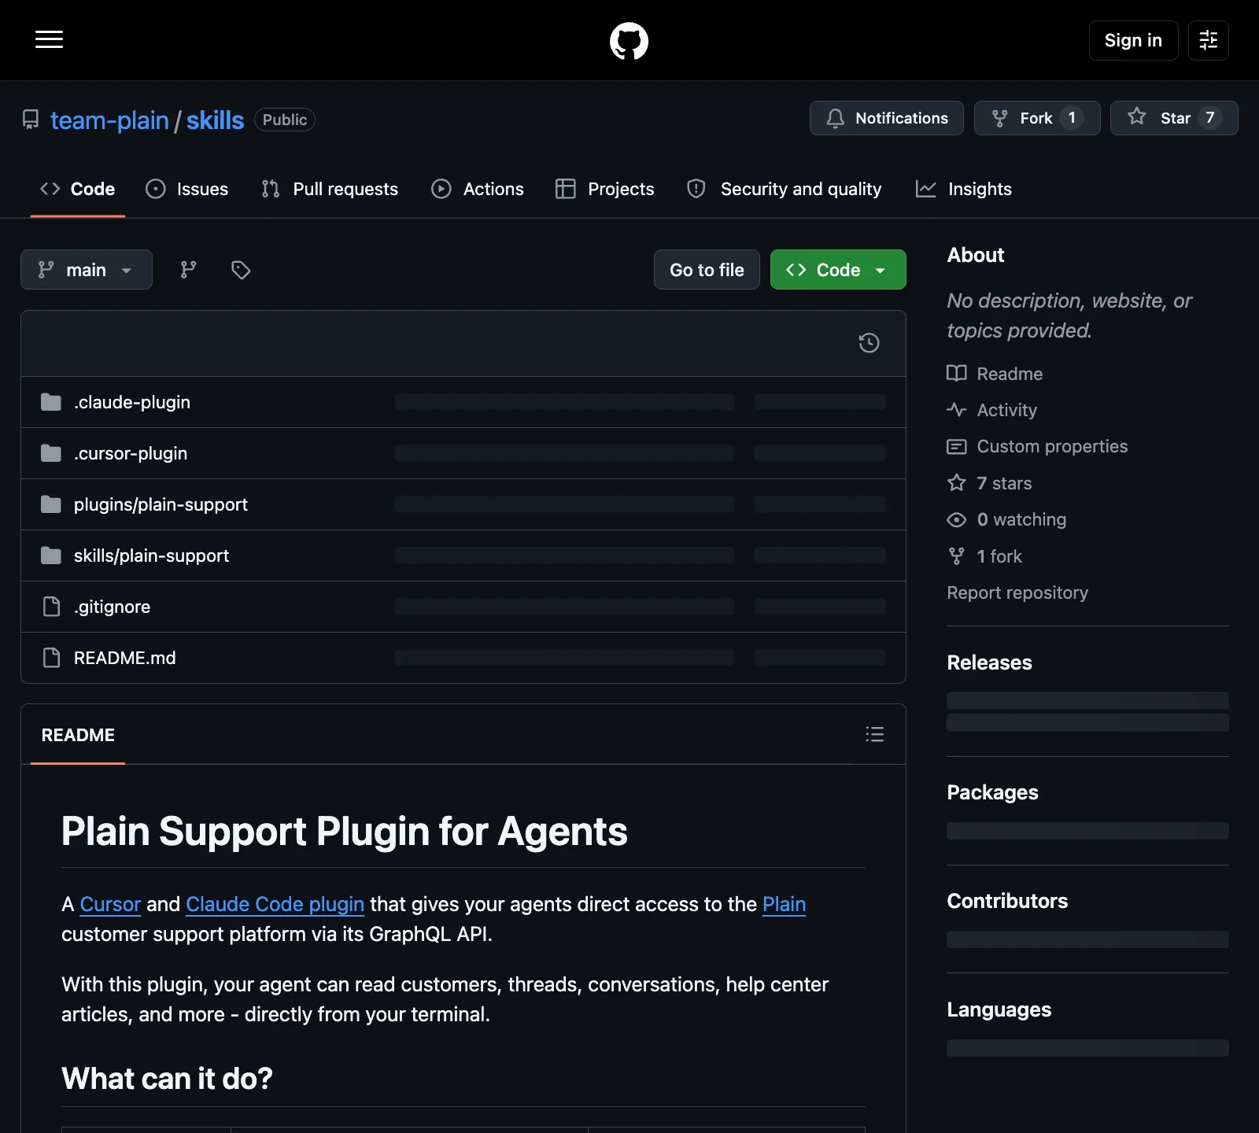Open the README.md file
This screenshot has width=1259, height=1133.
pyautogui.click(x=124, y=658)
